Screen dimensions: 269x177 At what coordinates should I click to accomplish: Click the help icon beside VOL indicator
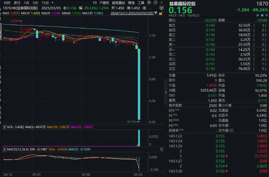click(4, 127)
